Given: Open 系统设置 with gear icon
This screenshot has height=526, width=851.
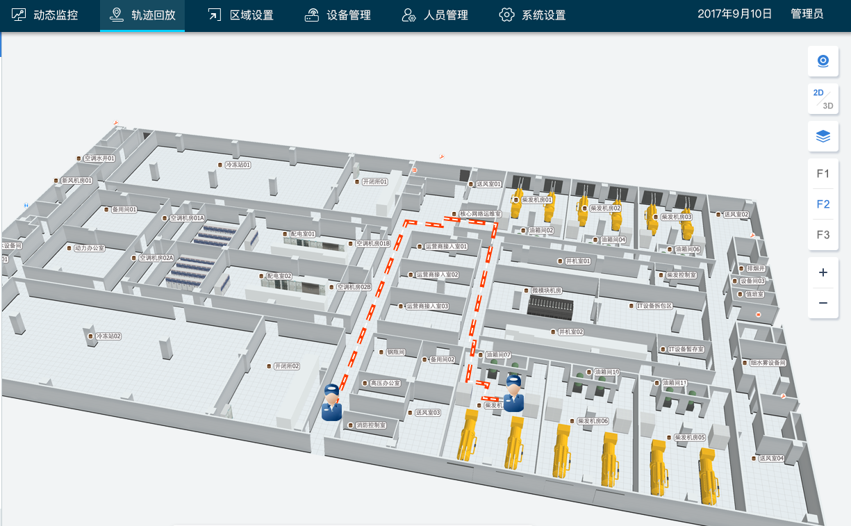Looking at the screenshot, I should click(x=532, y=15).
